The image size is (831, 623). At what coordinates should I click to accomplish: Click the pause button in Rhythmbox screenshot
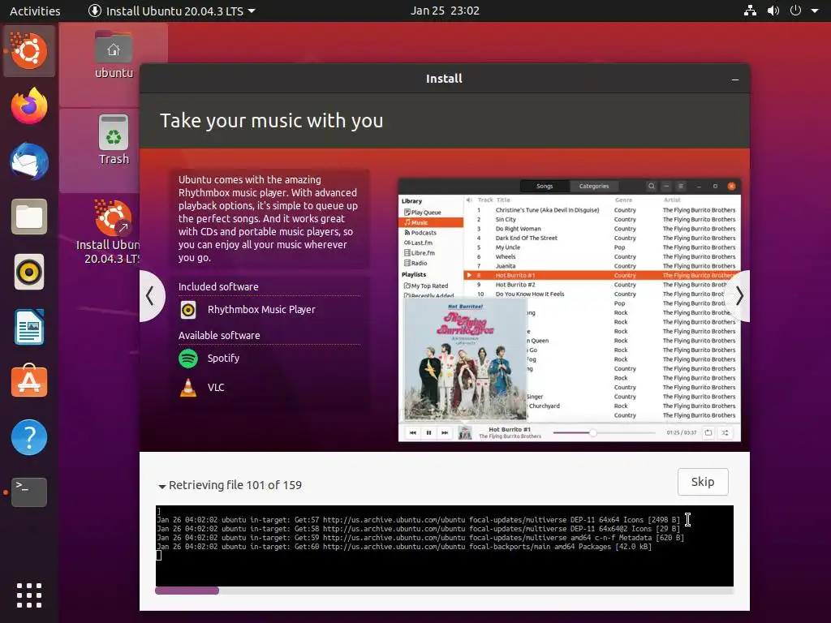428,433
